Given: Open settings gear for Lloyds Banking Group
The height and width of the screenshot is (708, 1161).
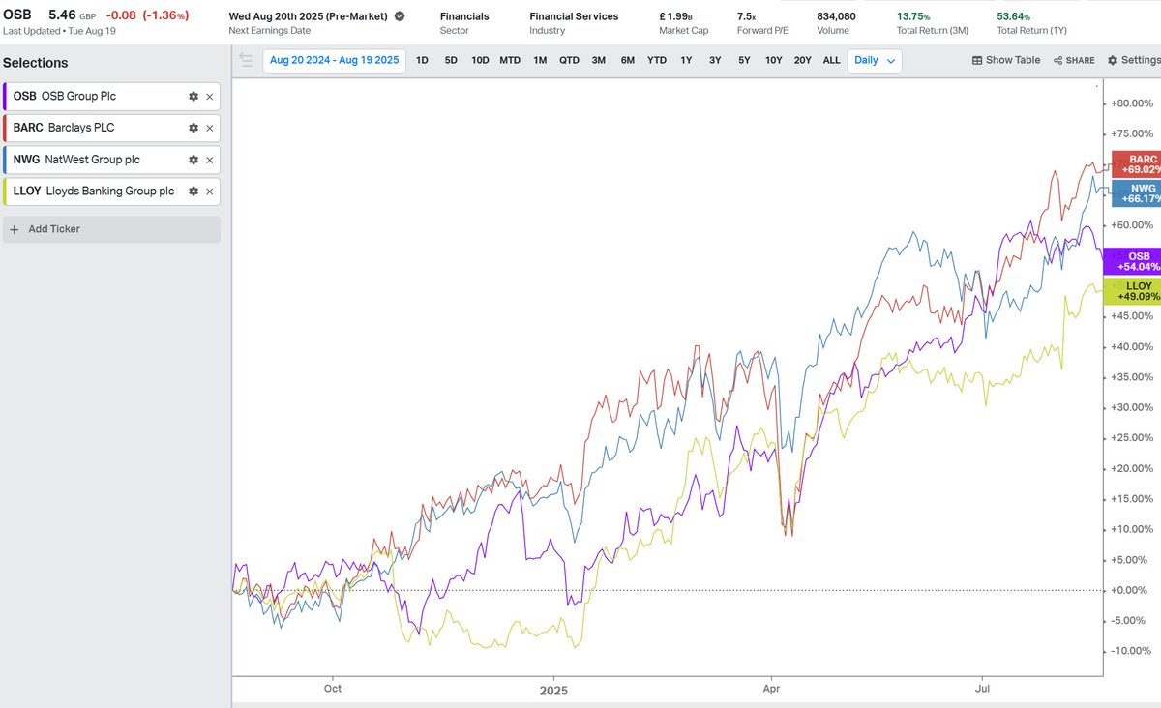Looking at the screenshot, I should (193, 192).
